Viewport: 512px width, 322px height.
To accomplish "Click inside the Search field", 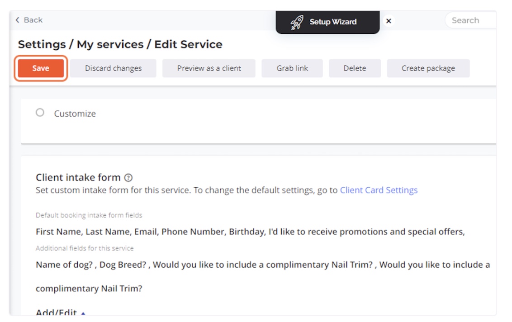I will pyautogui.click(x=470, y=20).
